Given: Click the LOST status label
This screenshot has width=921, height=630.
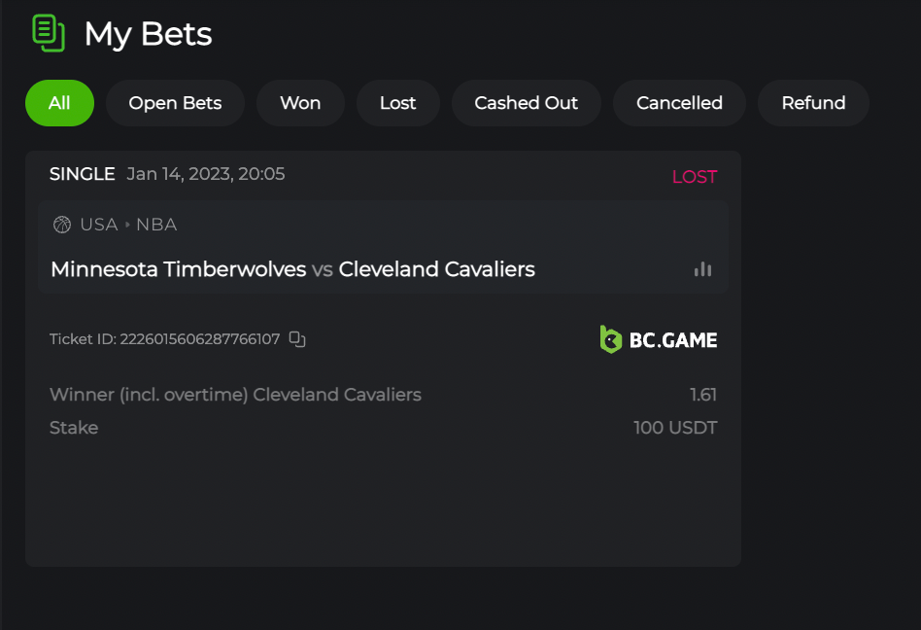Looking at the screenshot, I should click(694, 177).
